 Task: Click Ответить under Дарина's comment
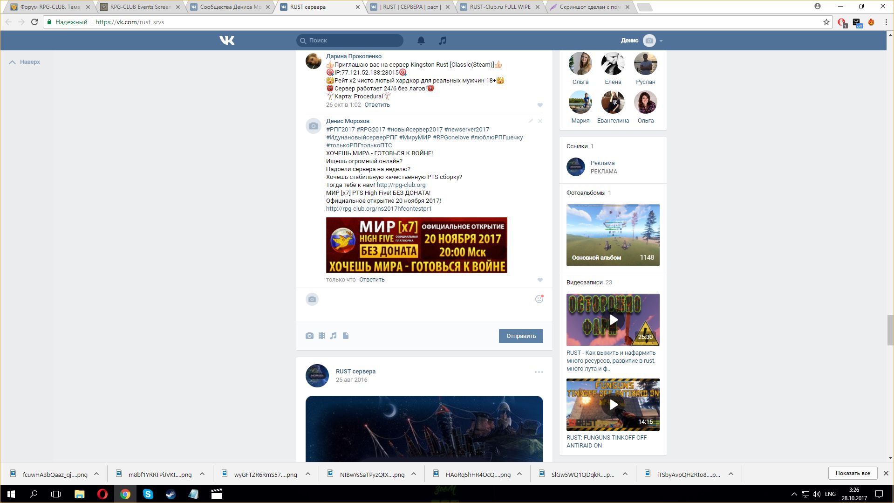pyautogui.click(x=377, y=105)
